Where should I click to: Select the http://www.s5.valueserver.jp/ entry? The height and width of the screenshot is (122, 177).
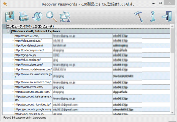33,76
